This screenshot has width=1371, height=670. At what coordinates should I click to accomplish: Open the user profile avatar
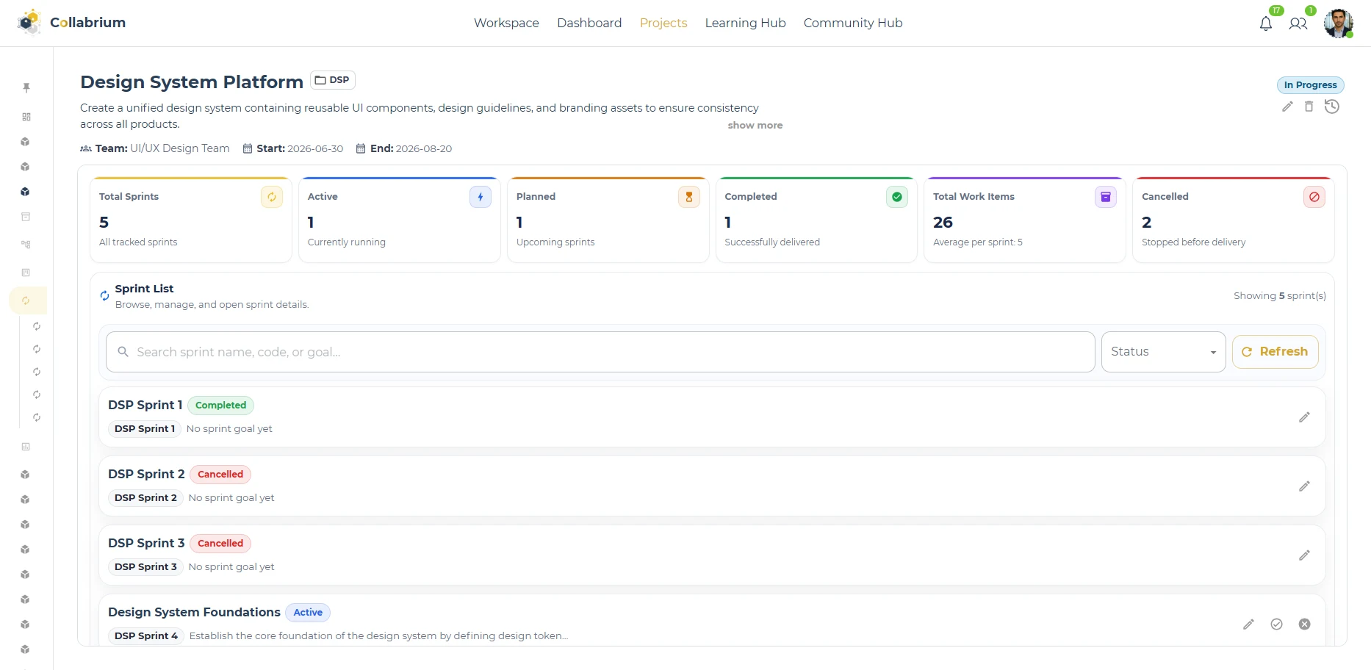tap(1338, 23)
